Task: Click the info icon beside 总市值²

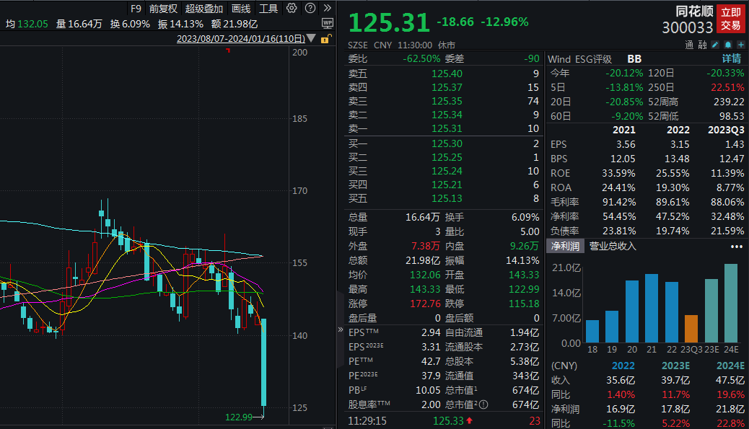Action: pos(484,404)
